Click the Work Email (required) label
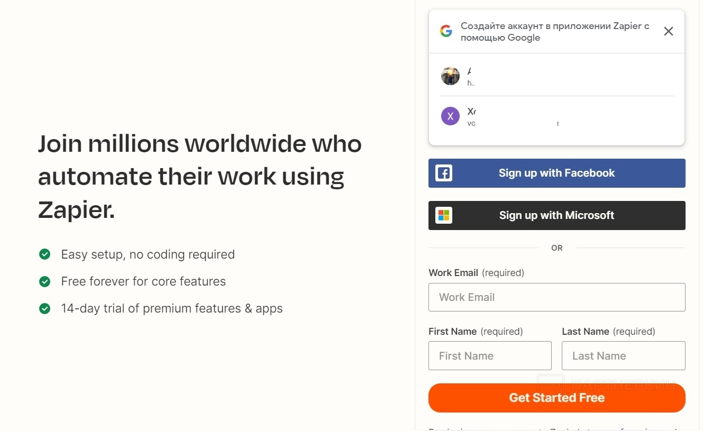The height and width of the screenshot is (431, 703). 476,273
